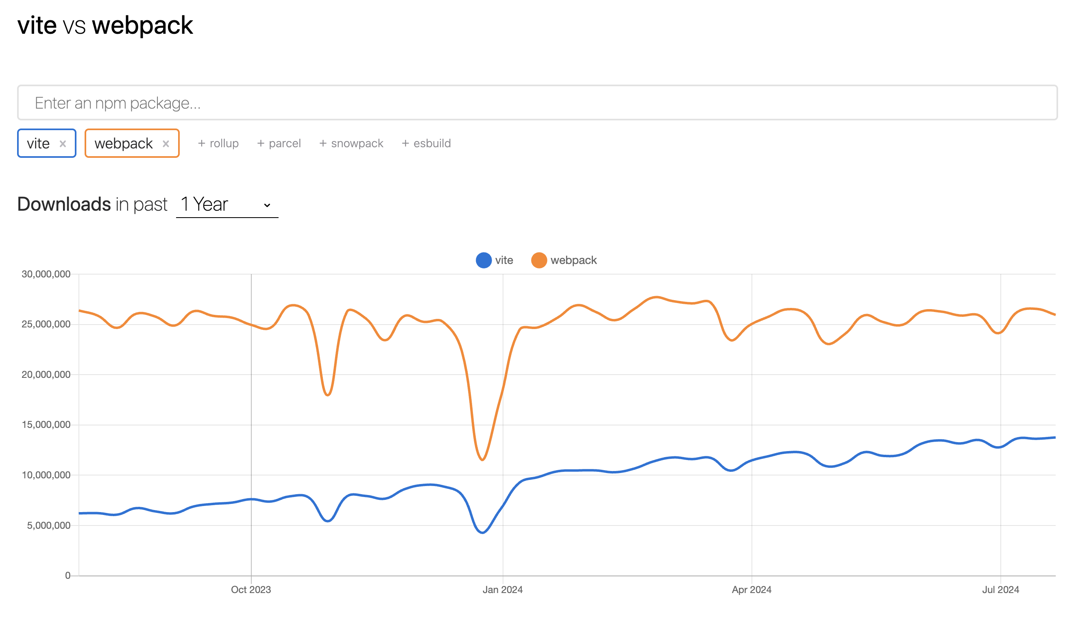This screenshot has height=628, width=1076.
Task: Focus the npm package search field
Action: 537,103
